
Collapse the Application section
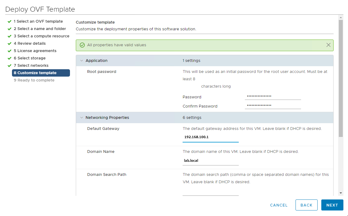82,61
